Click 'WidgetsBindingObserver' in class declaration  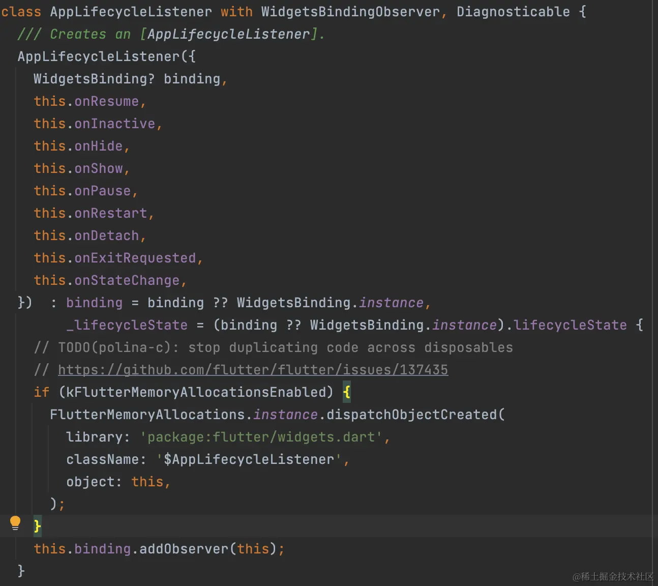point(350,12)
